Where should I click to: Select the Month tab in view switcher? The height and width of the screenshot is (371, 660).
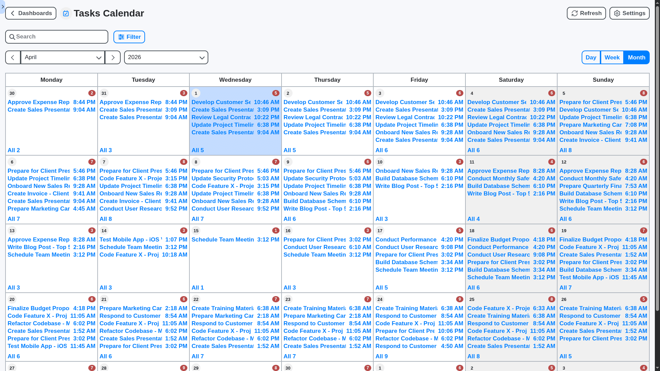[x=636, y=57]
